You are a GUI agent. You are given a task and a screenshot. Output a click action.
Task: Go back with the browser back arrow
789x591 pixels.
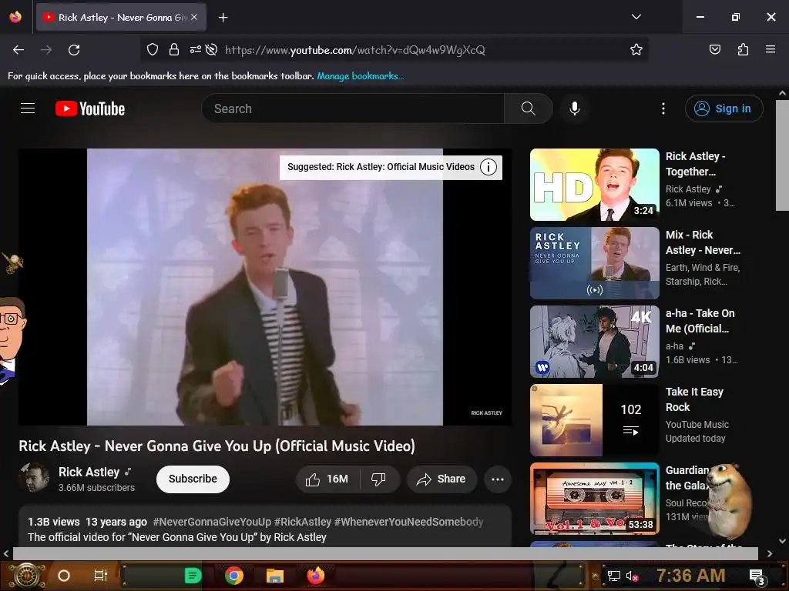[x=18, y=50]
